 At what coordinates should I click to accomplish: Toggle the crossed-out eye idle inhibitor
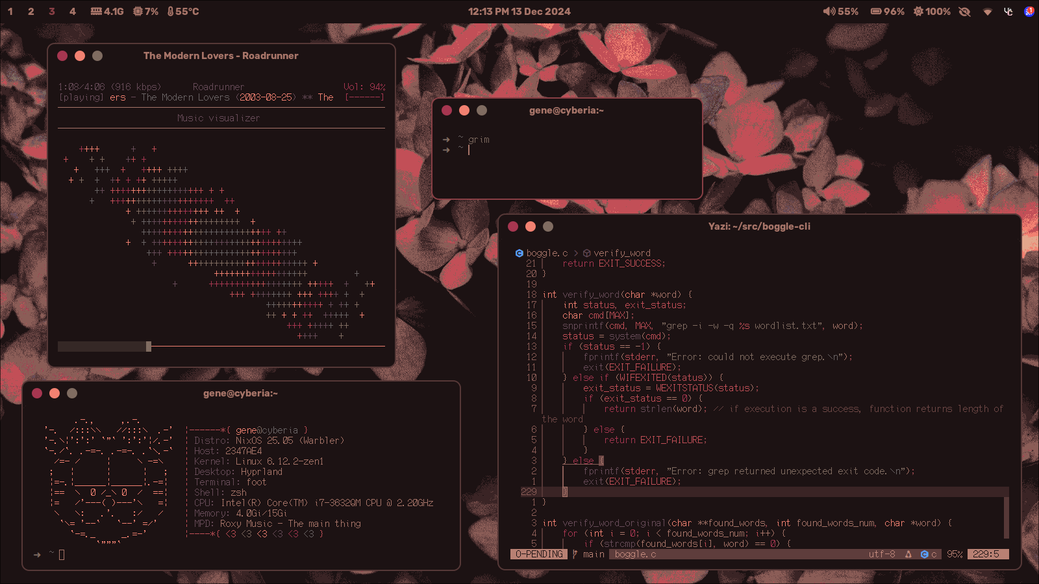click(965, 12)
